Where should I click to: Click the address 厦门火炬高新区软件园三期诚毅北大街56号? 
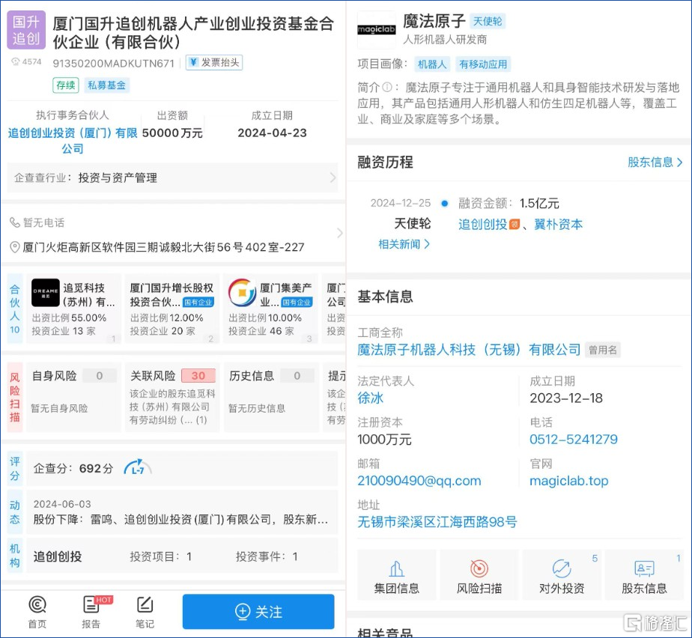[x=163, y=247]
